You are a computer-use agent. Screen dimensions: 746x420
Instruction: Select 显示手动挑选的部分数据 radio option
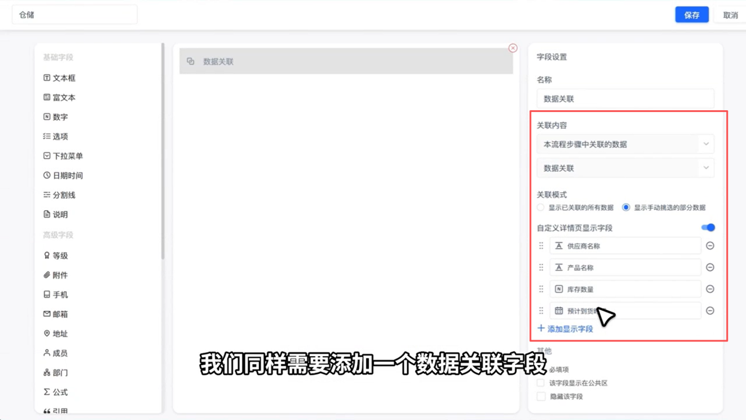tap(626, 207)
